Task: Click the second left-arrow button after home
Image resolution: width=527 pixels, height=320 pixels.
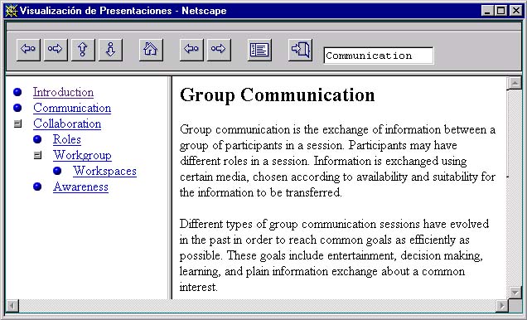Action: pos(191,50)
